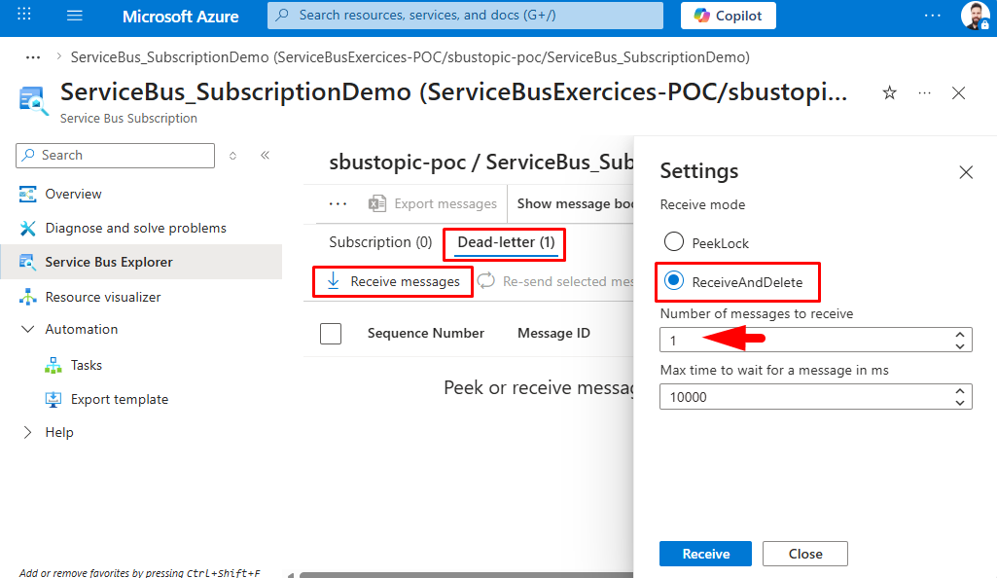Click the breadcrumb ellipsis to expand path
The image size is (997, 578).
(33, 57)
